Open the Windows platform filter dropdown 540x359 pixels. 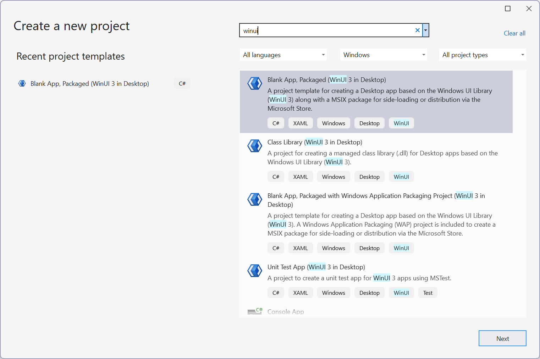pyautogui.click(x=384, y=55)
